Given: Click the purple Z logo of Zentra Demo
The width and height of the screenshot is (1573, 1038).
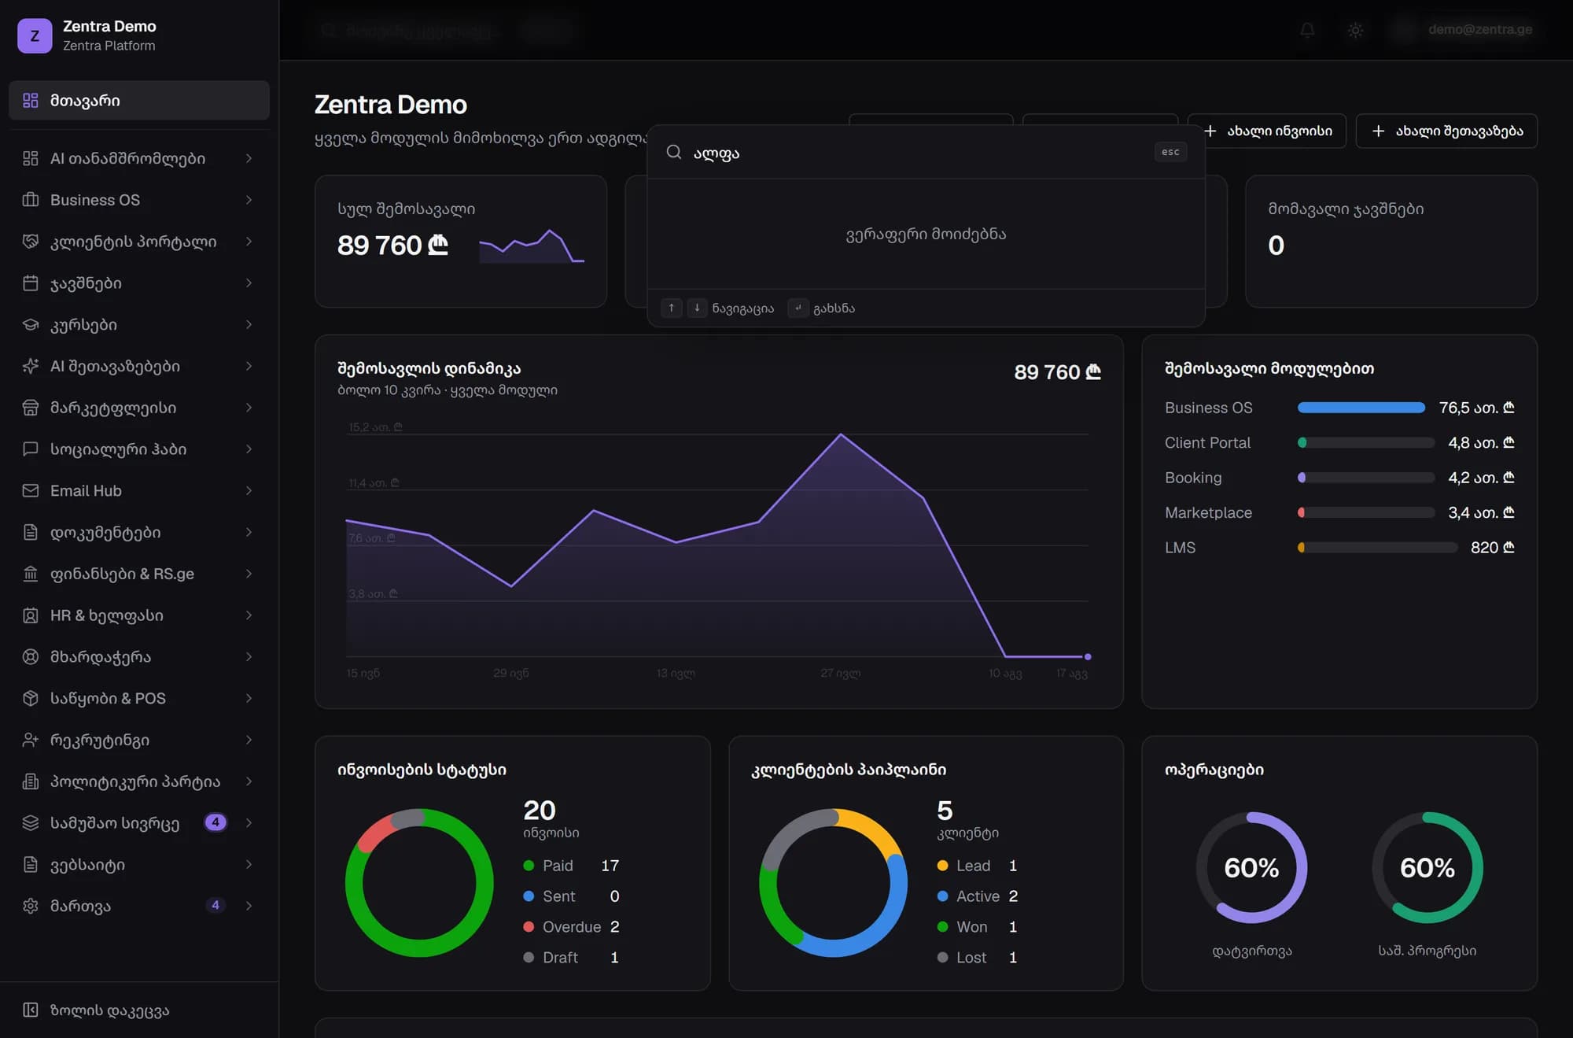Looking at the screenshot, I should pyautogui.click(x=35, y=35).
